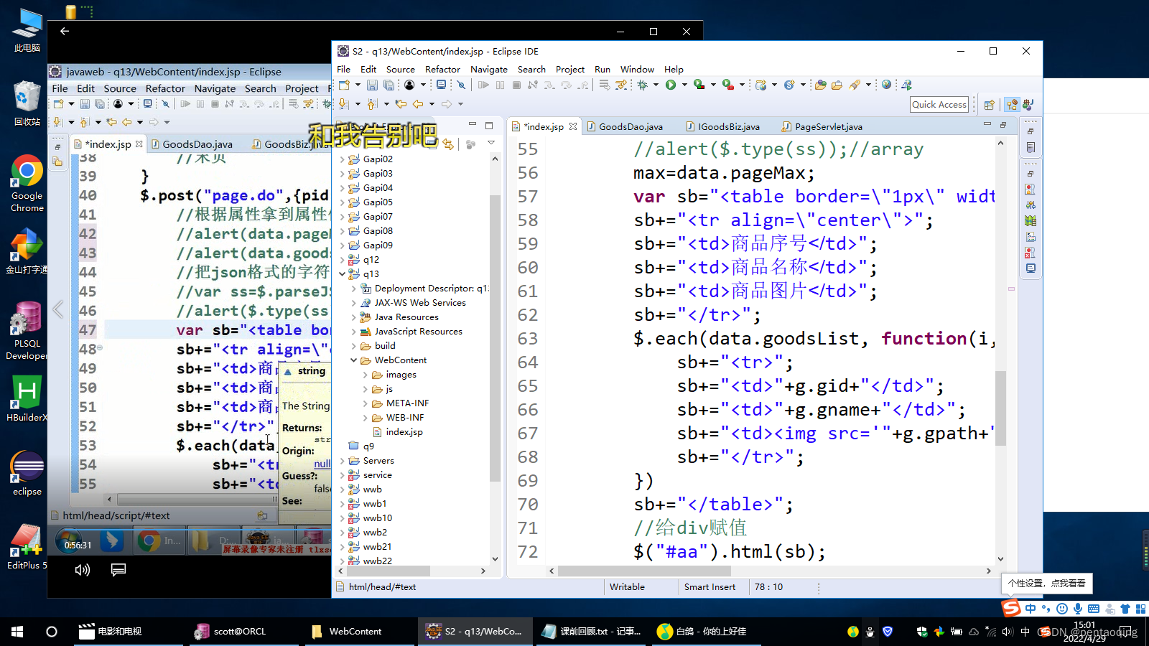Switch to GoodsDao.java tab in front editor
Screen dimensions: 1149x646
tap(630, 126)
